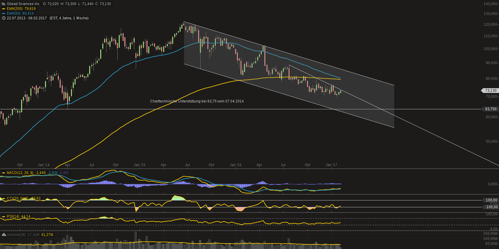Click the yellow MACD legend color marker
499x249 pixels.
[4, 173]
